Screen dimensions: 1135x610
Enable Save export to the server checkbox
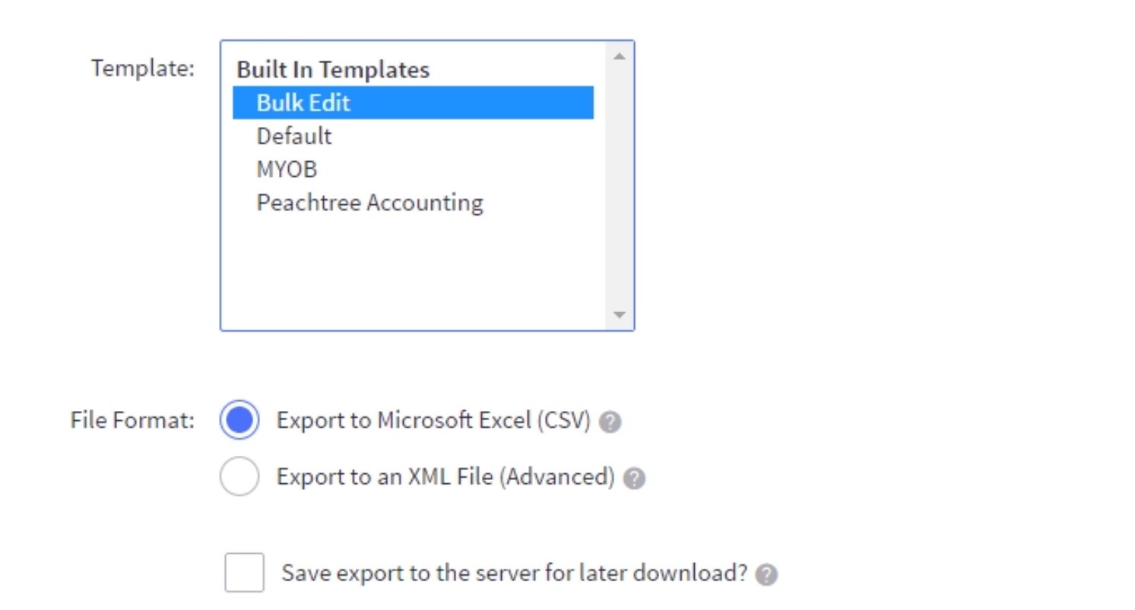click(x=245, y=573)
